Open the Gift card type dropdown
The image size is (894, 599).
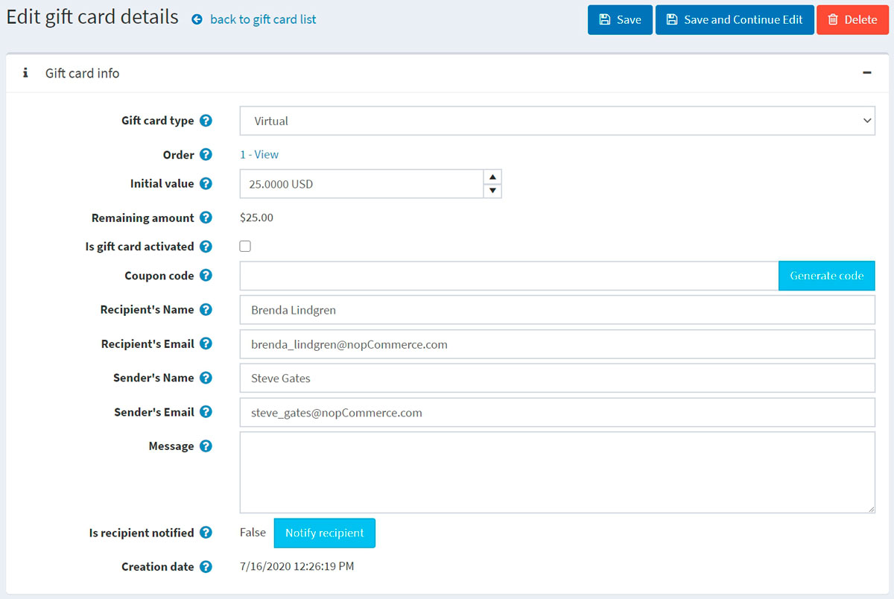coord(557,121)
